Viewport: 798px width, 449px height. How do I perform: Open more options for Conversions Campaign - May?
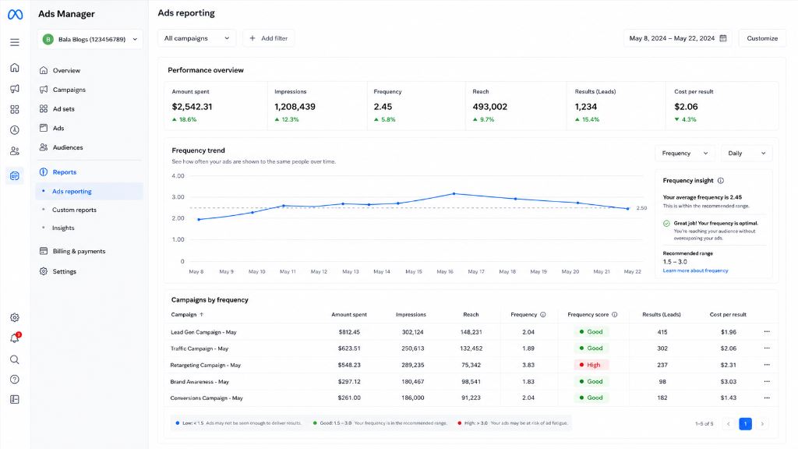[767, 398]
